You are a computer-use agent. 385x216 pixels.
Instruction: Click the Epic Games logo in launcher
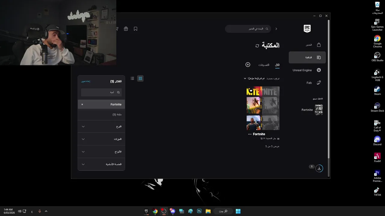coord(307,29)
